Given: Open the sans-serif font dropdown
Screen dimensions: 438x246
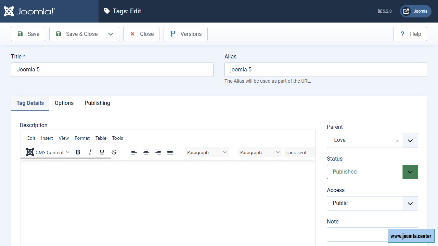Looking at the screenshot, I should pos(299,152).
